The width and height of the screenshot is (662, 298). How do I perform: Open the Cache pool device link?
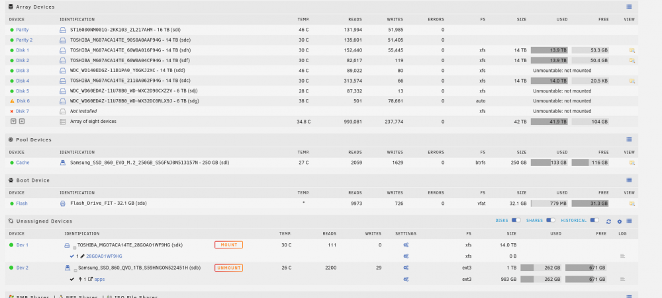[23, 163]
